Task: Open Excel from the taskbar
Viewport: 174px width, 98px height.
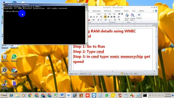Action: tap(55, 95)
